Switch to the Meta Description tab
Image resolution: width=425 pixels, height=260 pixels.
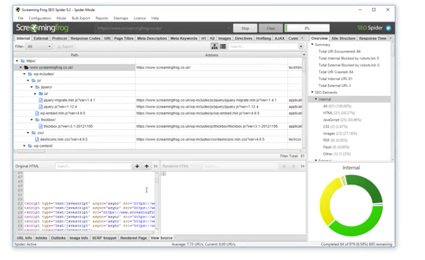[152, 38]
